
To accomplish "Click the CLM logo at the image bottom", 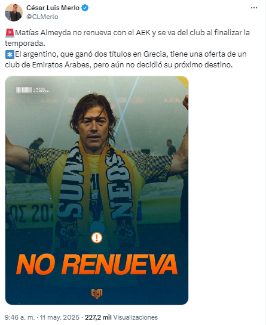I will 97,293.
